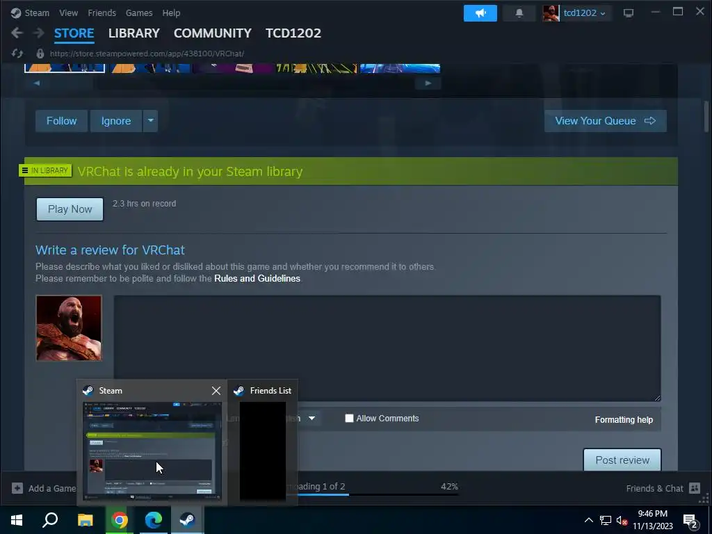
Task: Click the padlock icon next to URL
Action: pyautogui.click(x=40, y=54)
